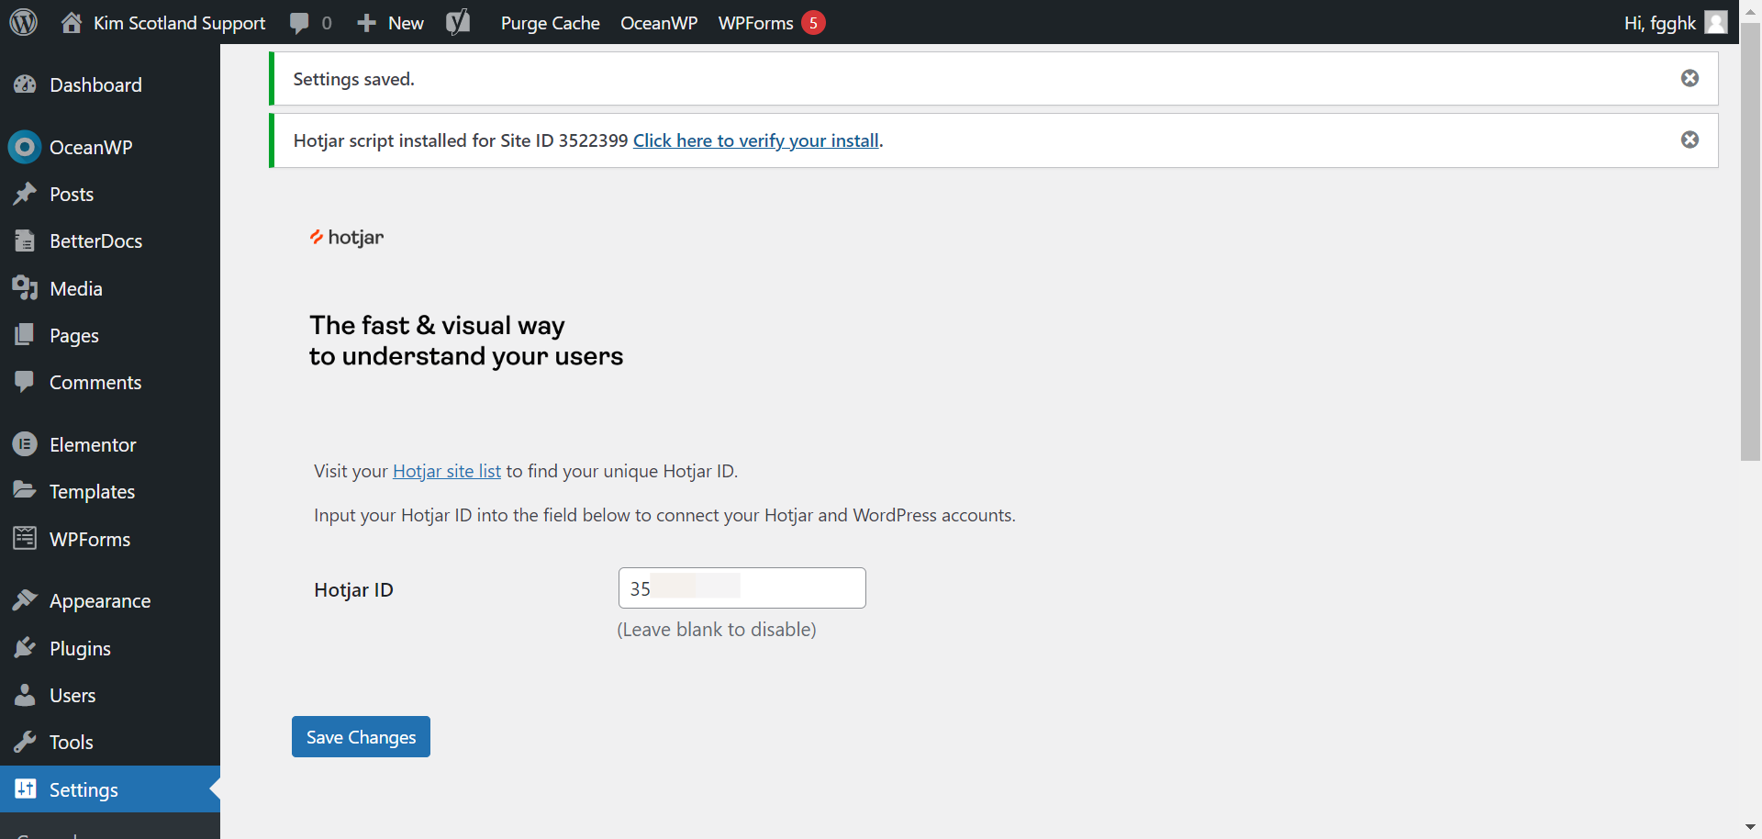Open Posts sidebar menu
1762x839 pixels.
[x=110, y=194]
